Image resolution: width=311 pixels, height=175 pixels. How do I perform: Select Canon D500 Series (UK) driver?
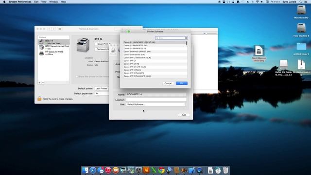(x=155, y=54)
